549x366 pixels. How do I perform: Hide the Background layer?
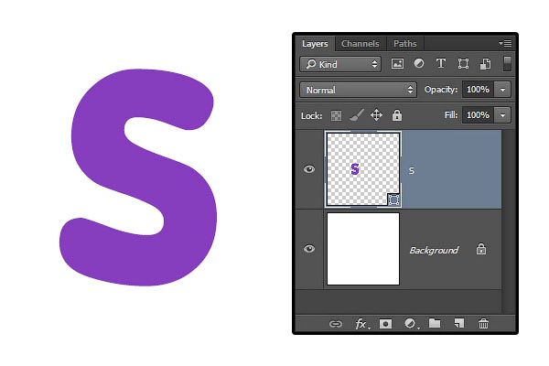(309, 249)
